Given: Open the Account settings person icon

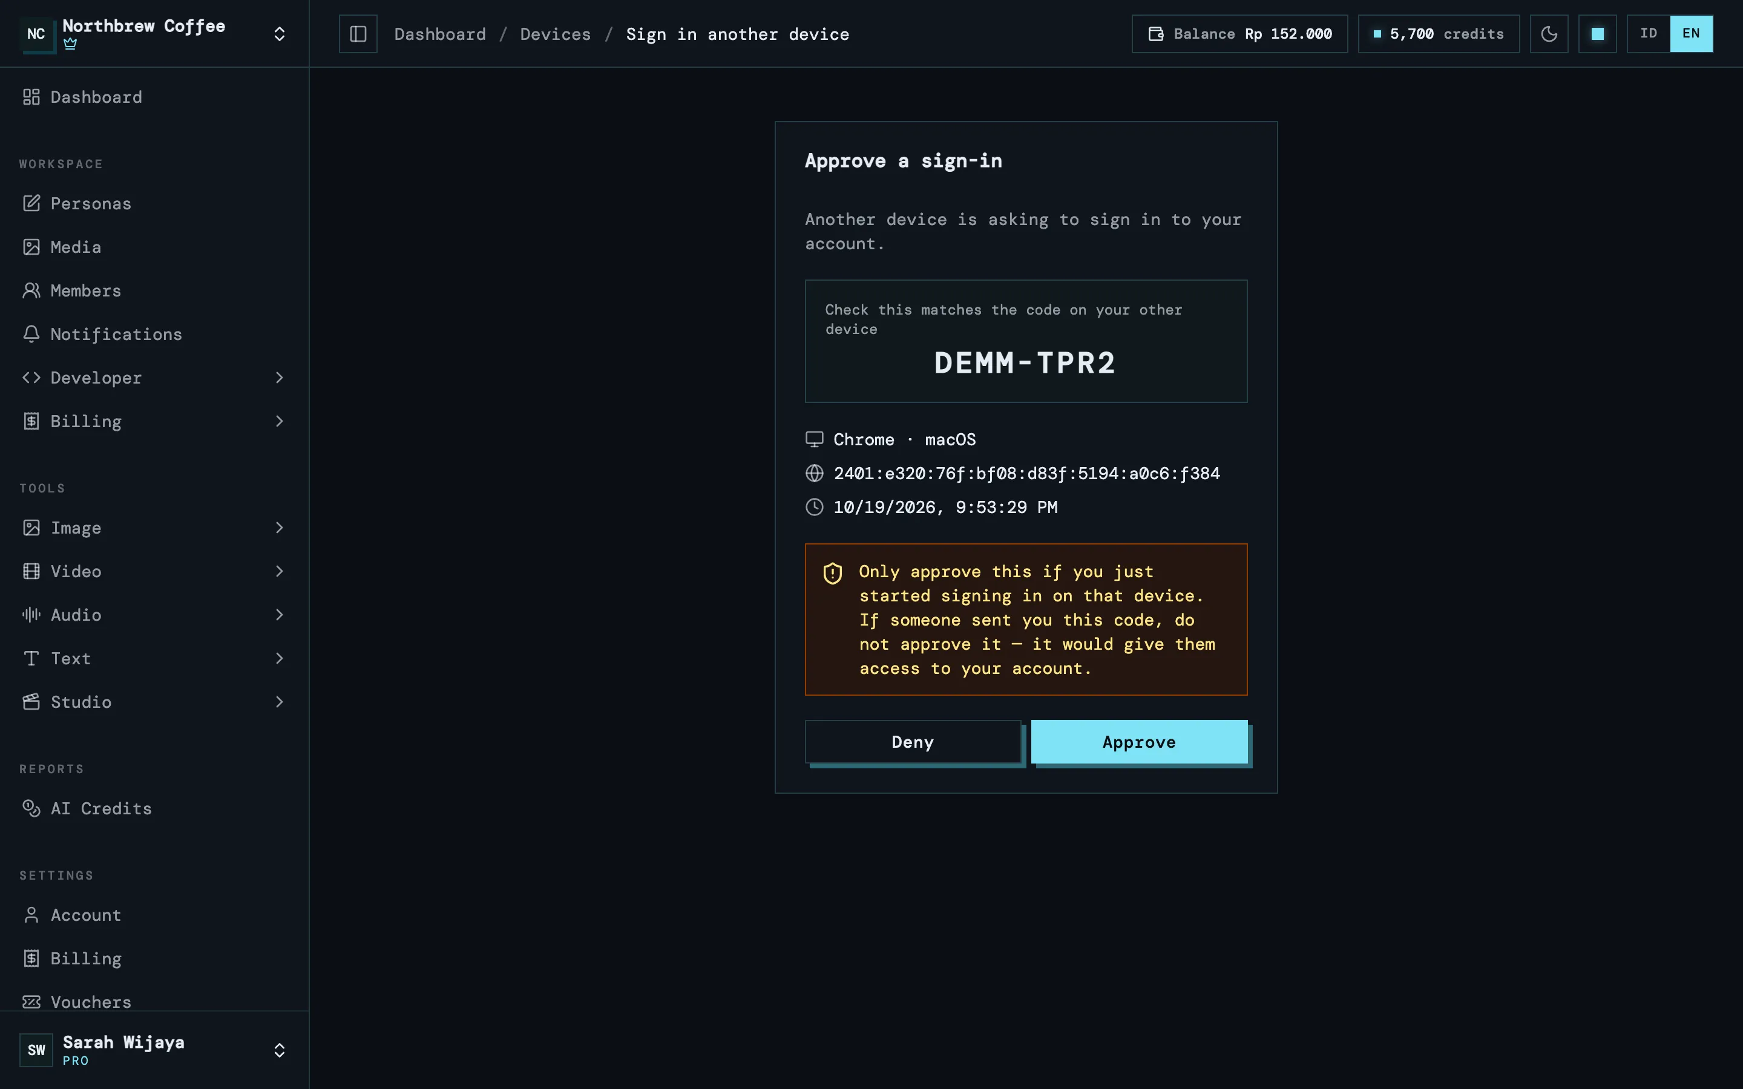Looking at the screenshot, I should click(31, 915).
